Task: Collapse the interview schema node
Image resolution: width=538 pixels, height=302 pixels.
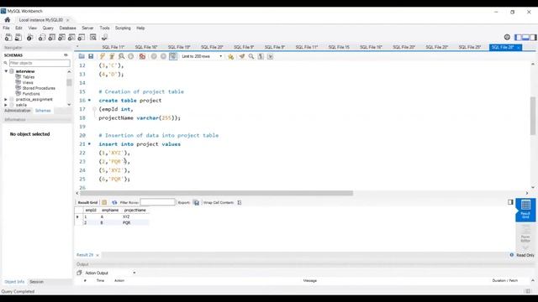Action: [x=6, y=71]
